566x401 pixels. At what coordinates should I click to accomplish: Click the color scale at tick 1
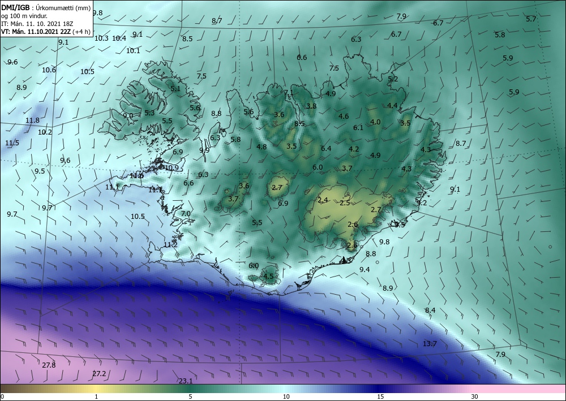(96, 396)
